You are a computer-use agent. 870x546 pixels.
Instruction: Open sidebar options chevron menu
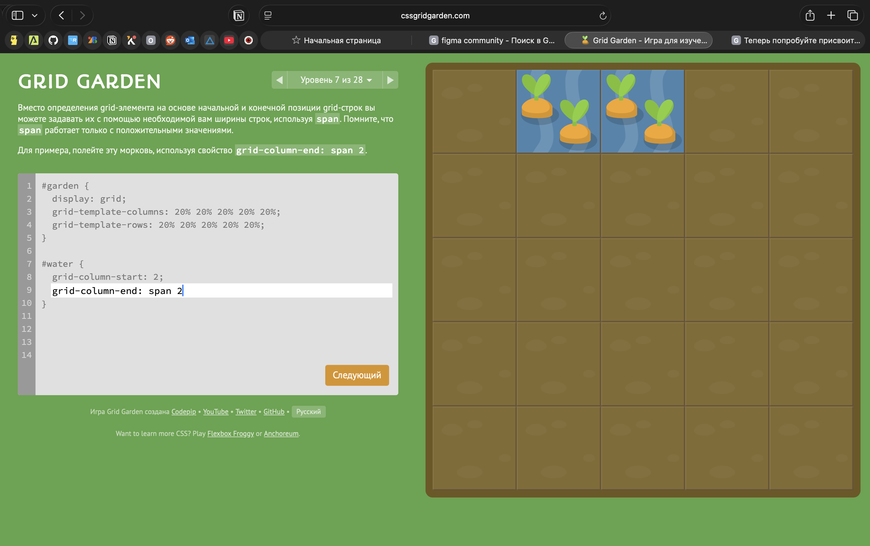[x=35, y=15]
